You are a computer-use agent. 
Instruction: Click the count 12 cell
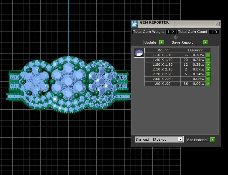pos(185,65)
